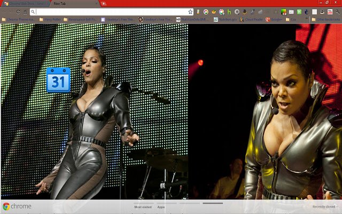The height and width of the screenshot is (214, 342).
Task: Click the hourglass extension icon
Action: [x=198, y=12]
